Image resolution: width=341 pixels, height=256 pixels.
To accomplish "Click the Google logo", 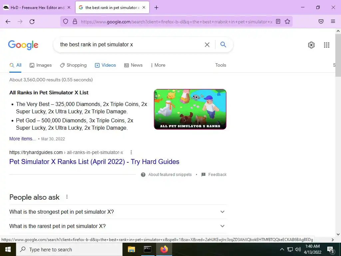I will coord(23,45).
